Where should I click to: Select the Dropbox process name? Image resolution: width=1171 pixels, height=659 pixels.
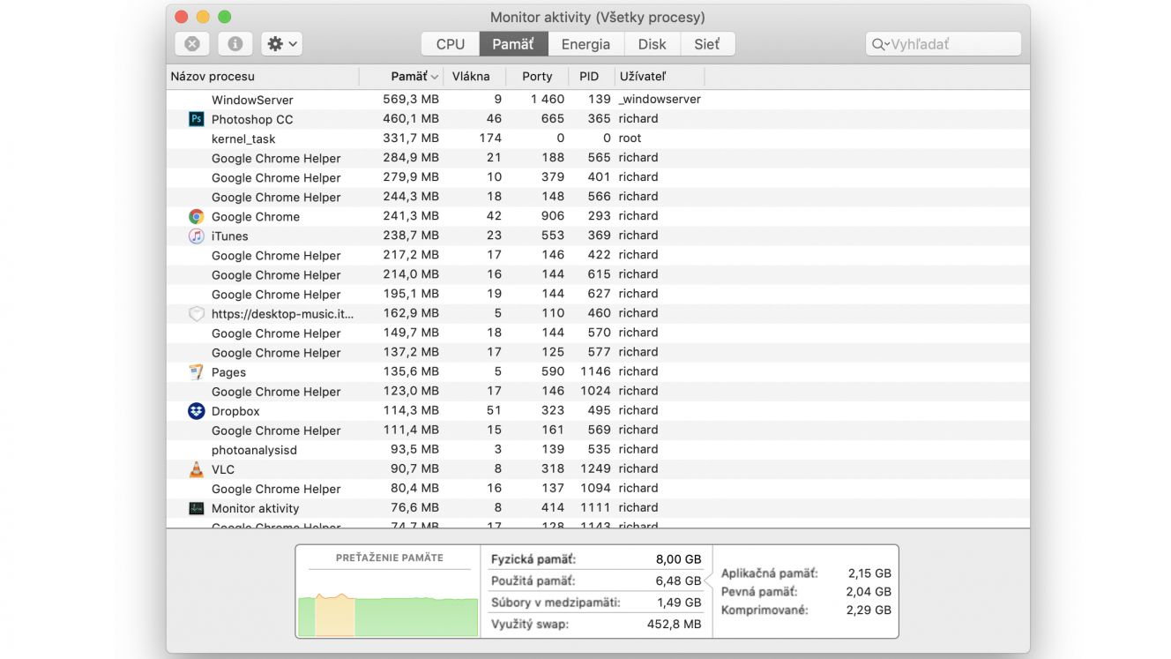[235, 410]
